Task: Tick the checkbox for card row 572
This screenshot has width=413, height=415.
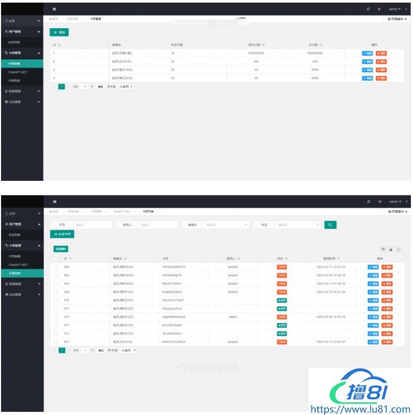Action: click(55, 317)
